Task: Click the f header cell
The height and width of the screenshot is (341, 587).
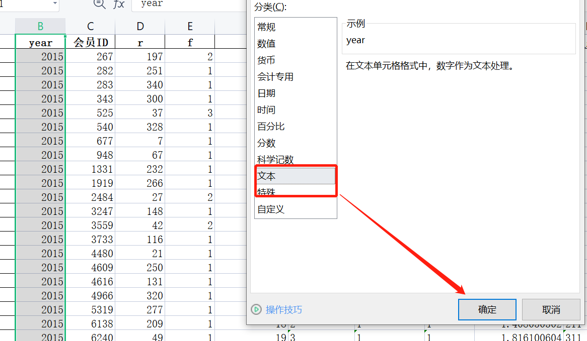Action: click(190, 42)
